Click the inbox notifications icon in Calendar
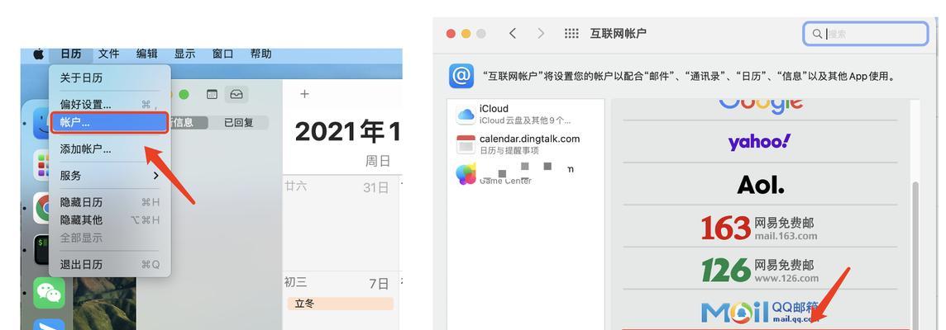Image resolution: width=946 pixels, height=330 pixels. (x=236, y=95)
